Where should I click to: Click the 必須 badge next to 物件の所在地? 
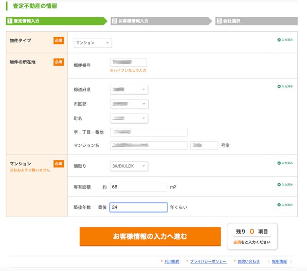coord(59,62)
